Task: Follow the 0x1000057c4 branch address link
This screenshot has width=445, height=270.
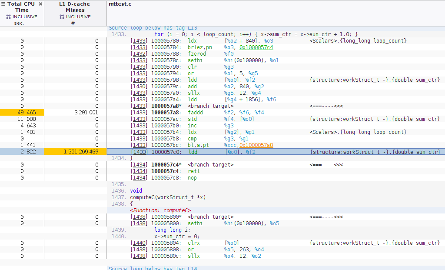Action: [x=256, y=47]
